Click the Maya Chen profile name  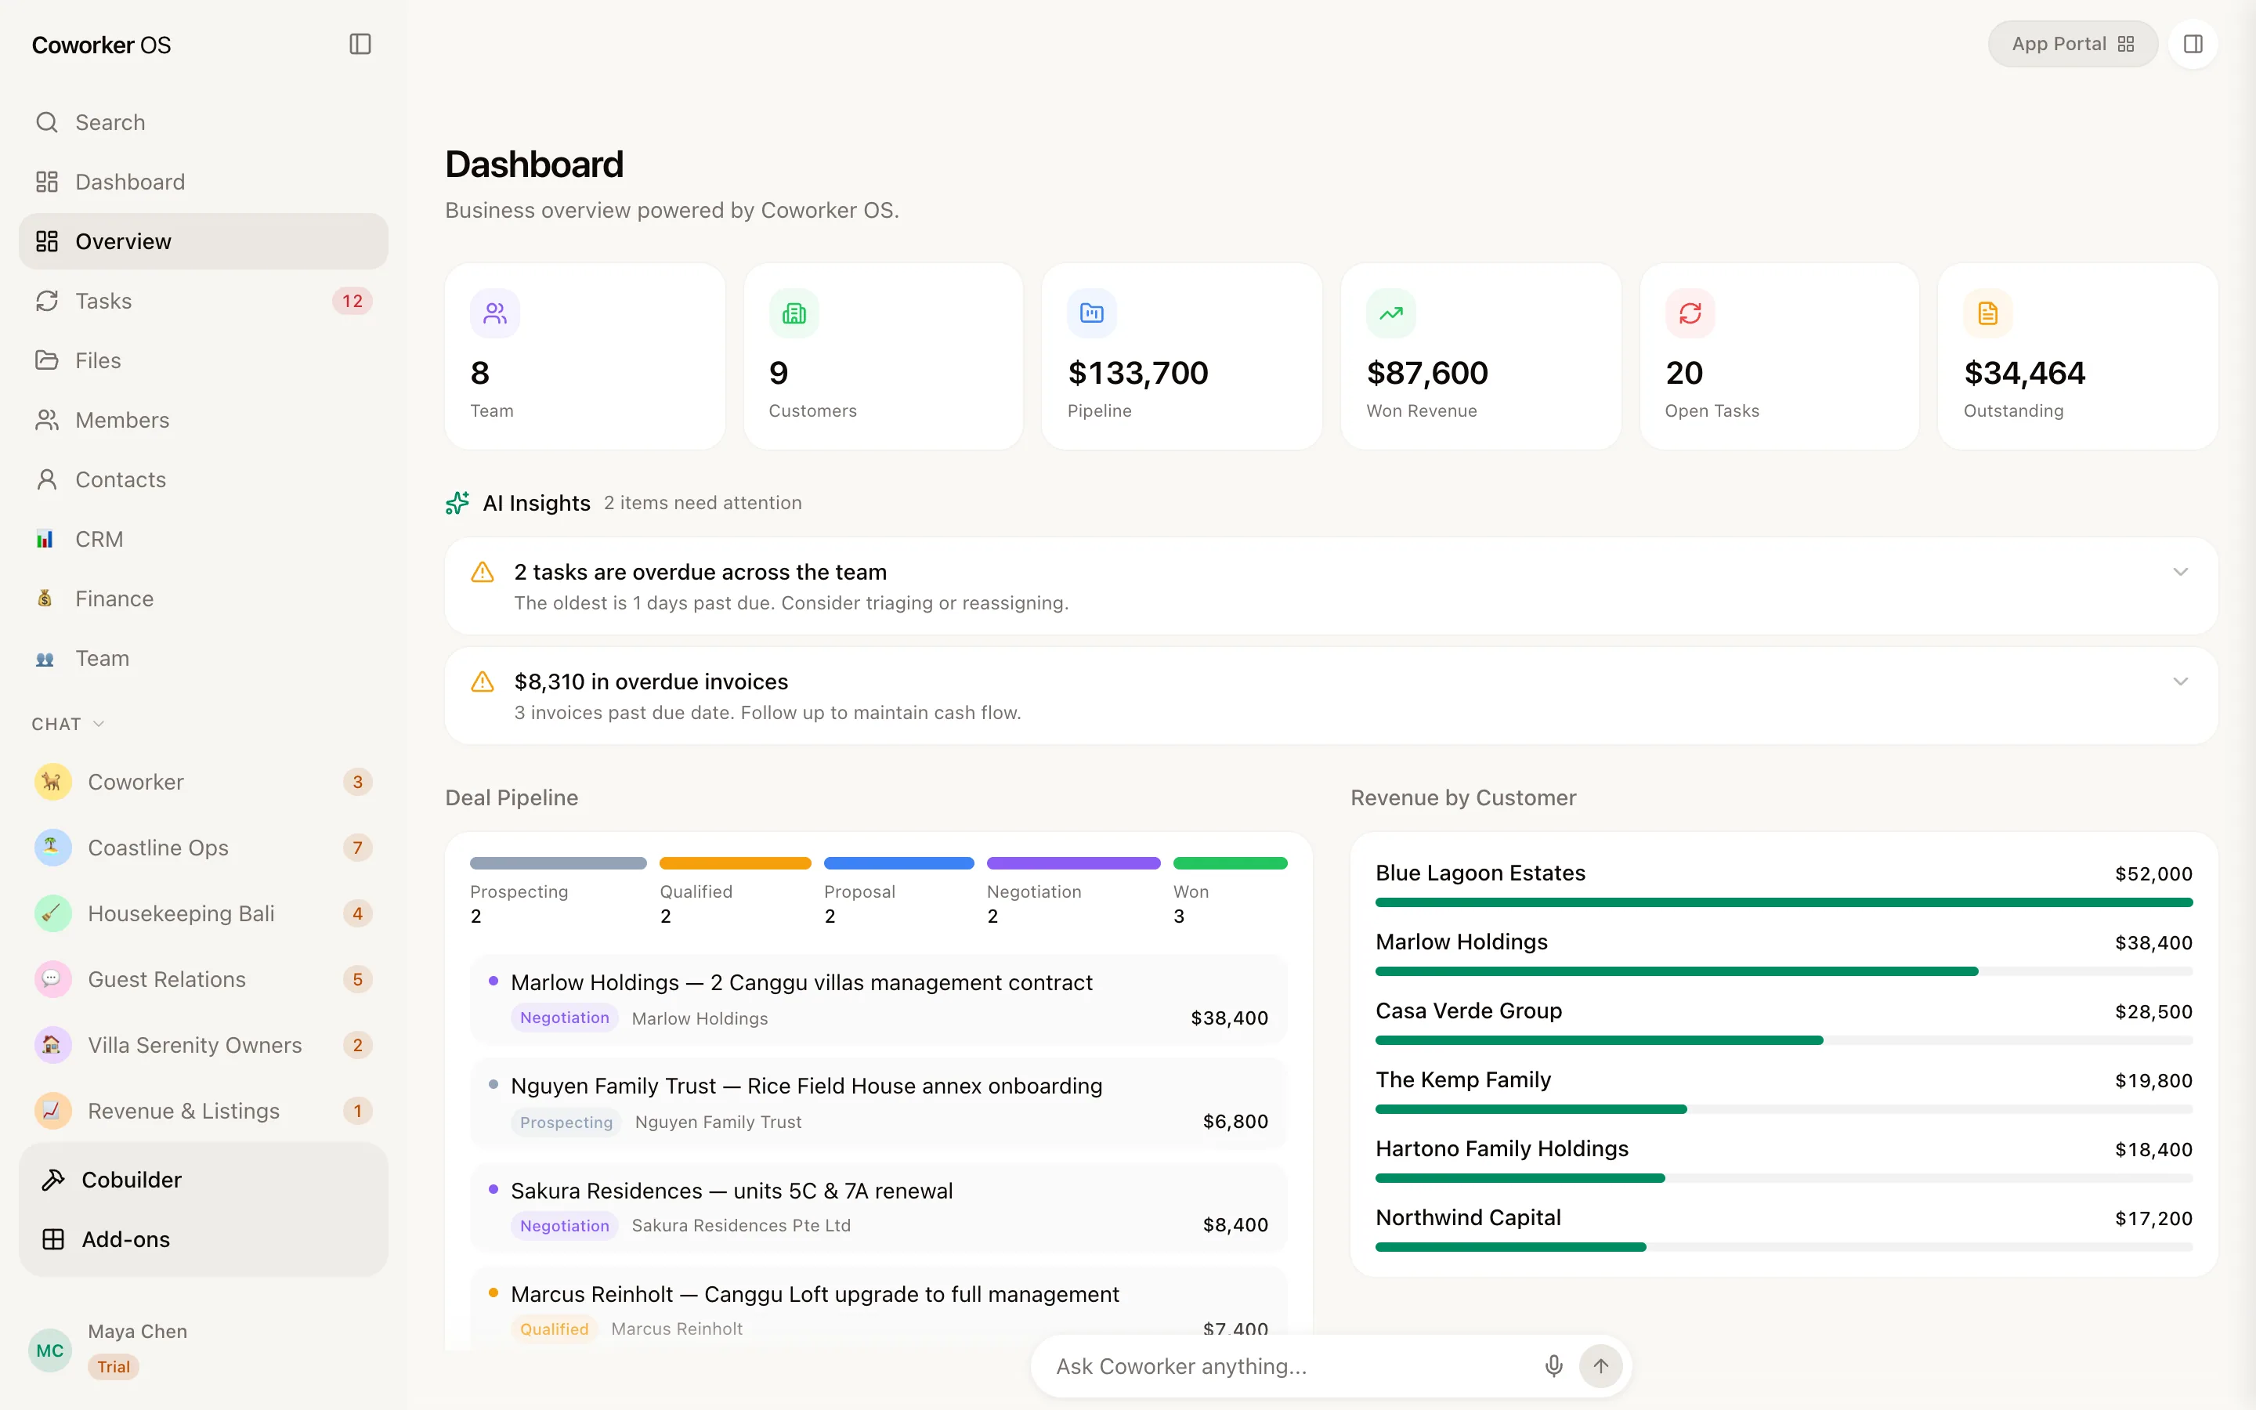coord(137,1332)
